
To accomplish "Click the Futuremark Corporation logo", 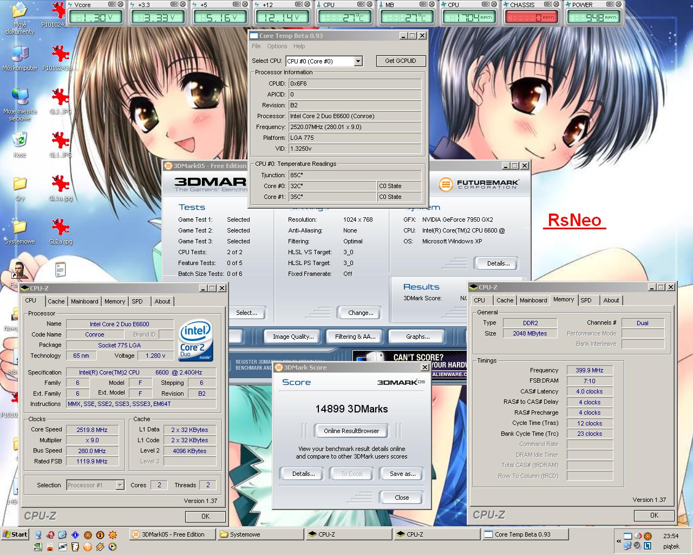I will pyautogui.click(x=479, y=185).
